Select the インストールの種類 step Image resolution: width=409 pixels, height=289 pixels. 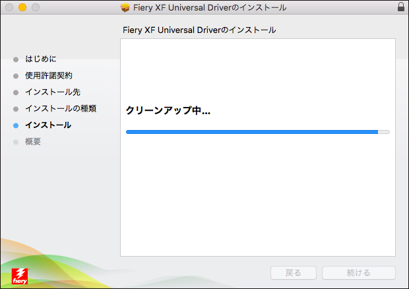click(x=61, y=108)
